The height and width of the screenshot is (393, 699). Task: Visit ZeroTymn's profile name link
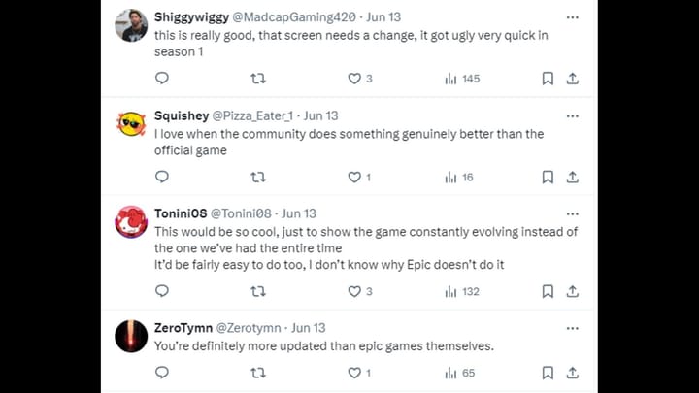coord(183,328)
